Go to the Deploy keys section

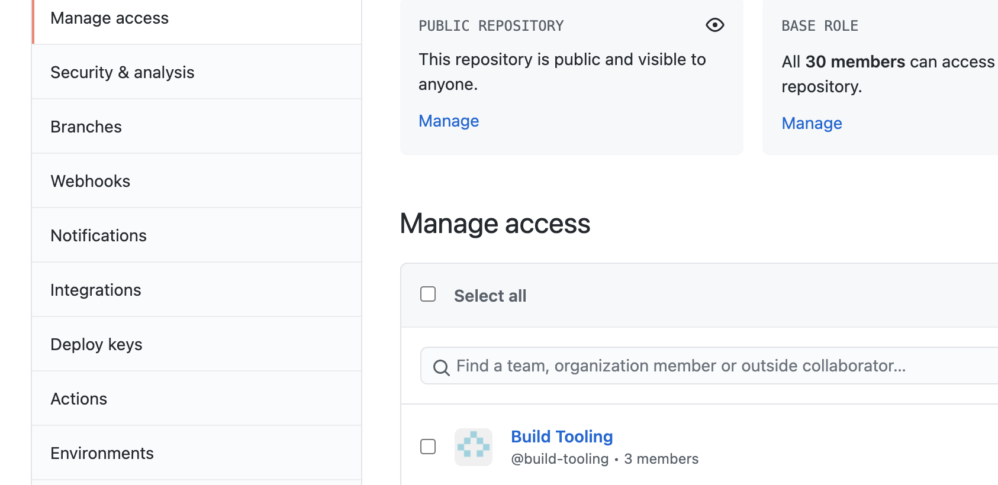pos(96,344)
